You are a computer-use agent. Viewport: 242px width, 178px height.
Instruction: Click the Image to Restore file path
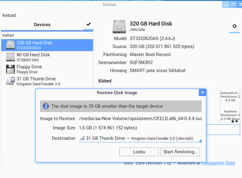click(x=140, y=119)
